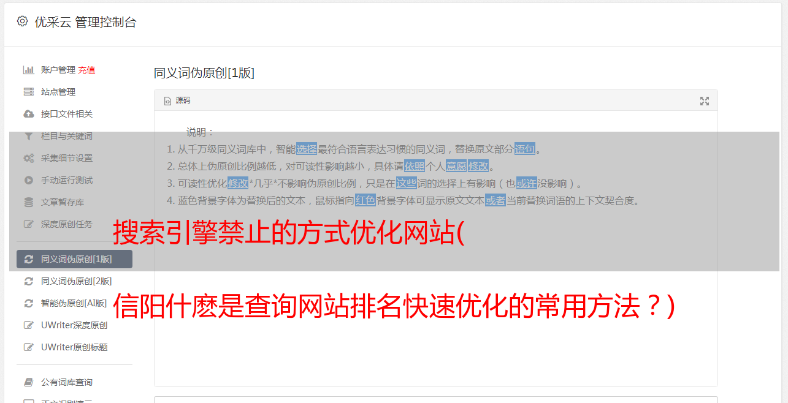Toggle fullscreen with the expand arrows icon
The width and height of the screenshot is (788, 403).
(705, 101)
